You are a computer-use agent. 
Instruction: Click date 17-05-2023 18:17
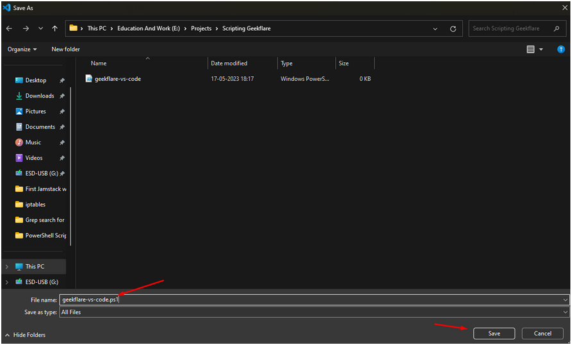pyautogui.click(x=233, y=79)
